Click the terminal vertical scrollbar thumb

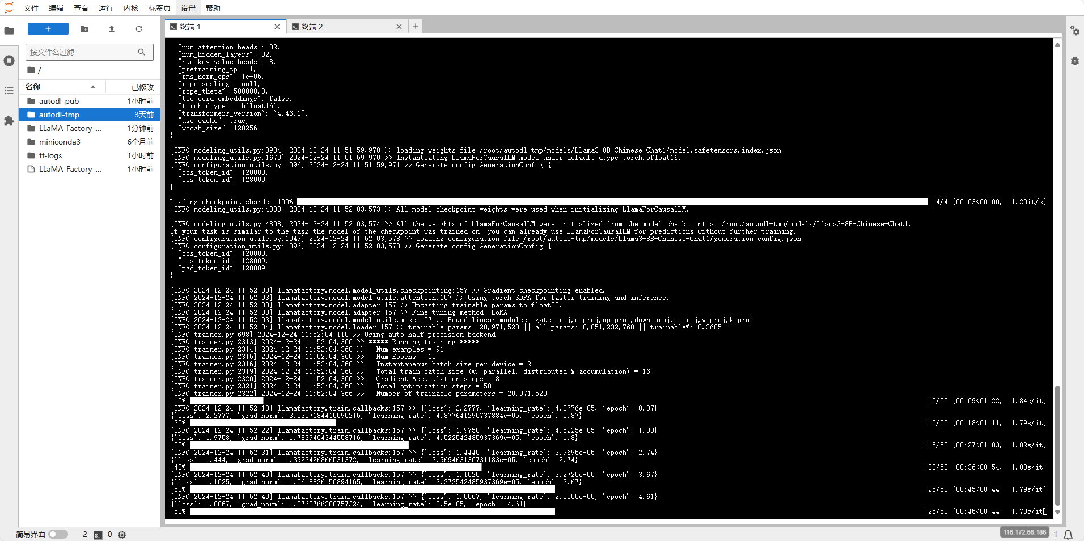(x=1057, y=445)
